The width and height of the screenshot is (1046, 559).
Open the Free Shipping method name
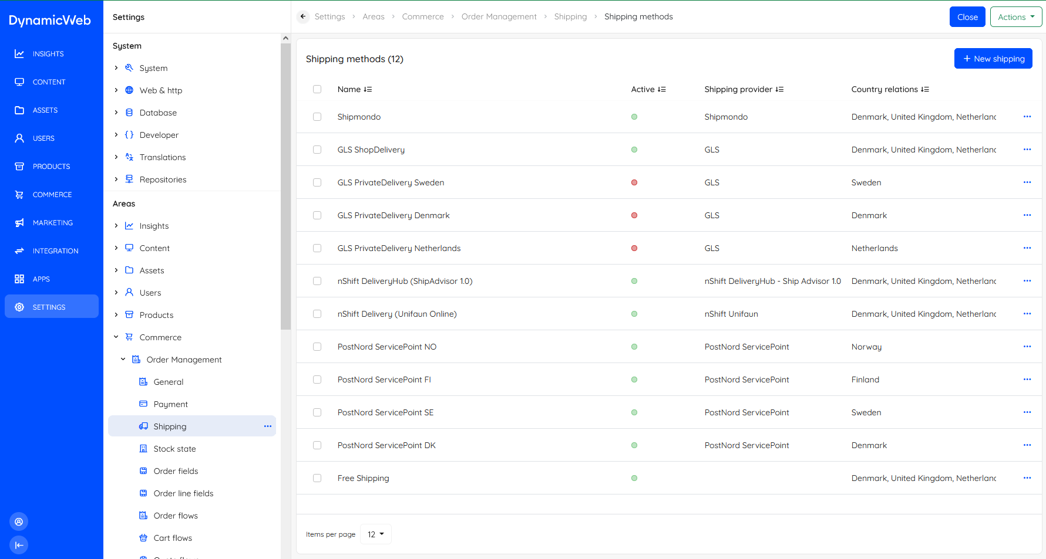click(x=364, y=478)
